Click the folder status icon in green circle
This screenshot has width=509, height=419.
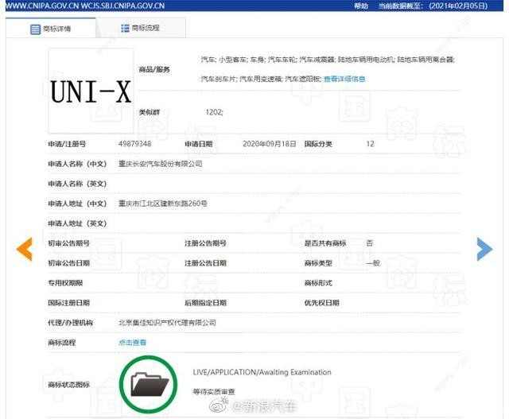click(x=149, y=385)
